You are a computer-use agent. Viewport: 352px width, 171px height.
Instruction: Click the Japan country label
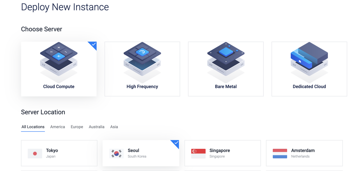(51, 156)
